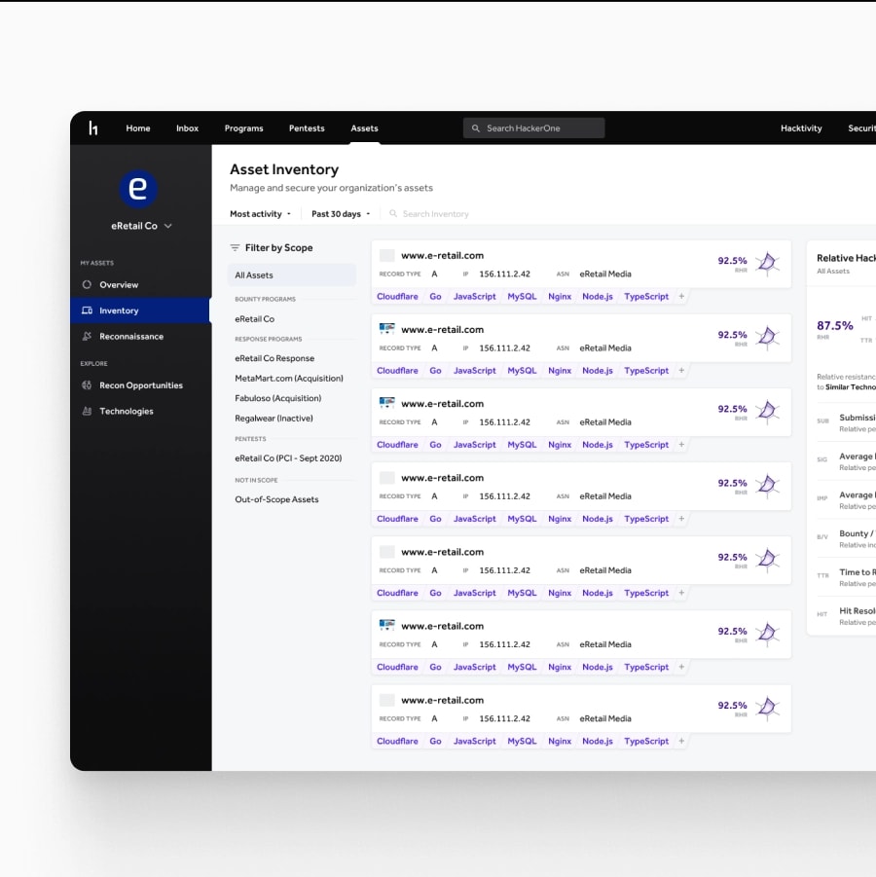This screenshot has height=877, width=876.
Task: Show Out-of-Scope Assets
Action: coord(276,499)
